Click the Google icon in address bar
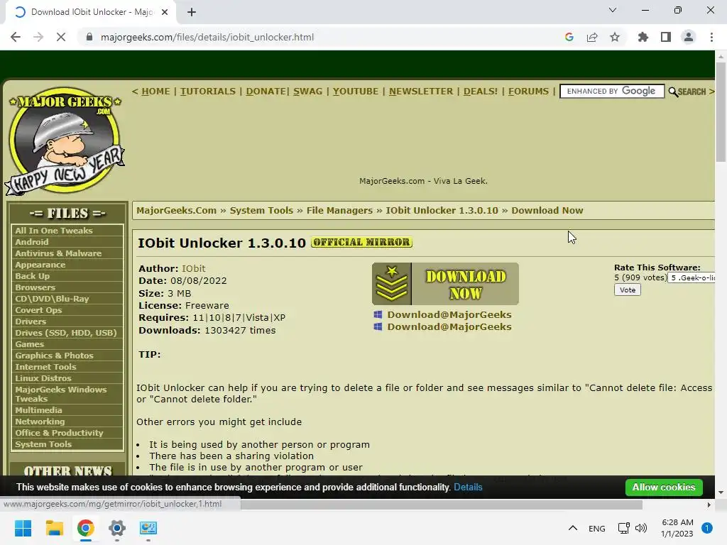 [x=569, y=37]
